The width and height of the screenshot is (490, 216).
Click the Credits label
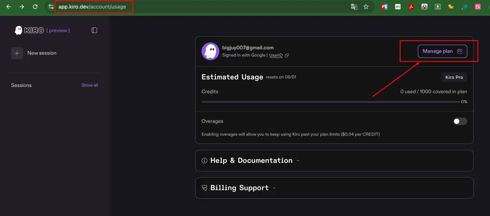[210, 91]
